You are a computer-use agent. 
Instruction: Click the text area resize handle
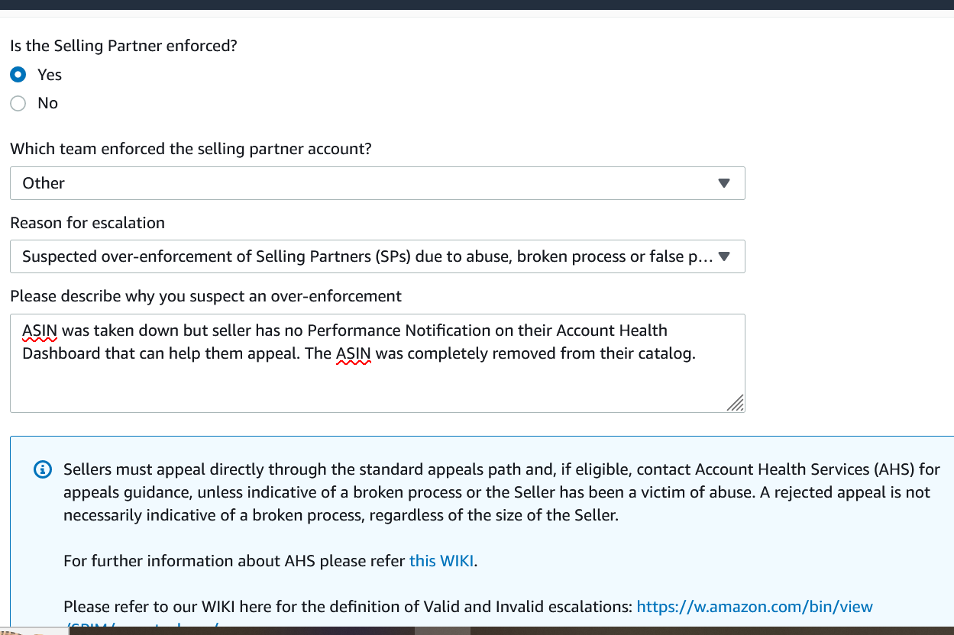click(x=735, y=403)
